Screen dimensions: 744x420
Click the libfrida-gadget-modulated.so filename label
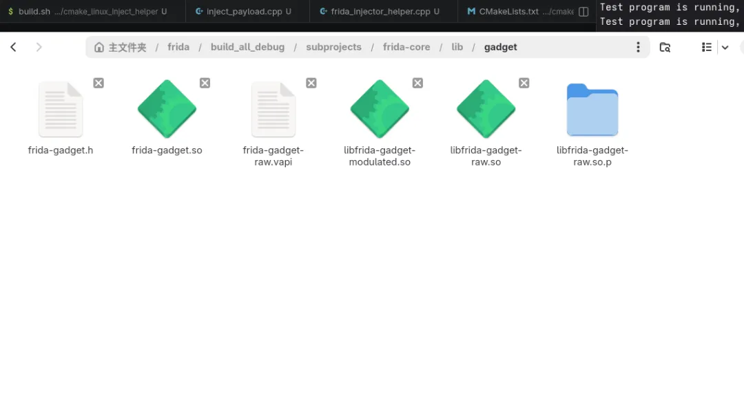380,156
